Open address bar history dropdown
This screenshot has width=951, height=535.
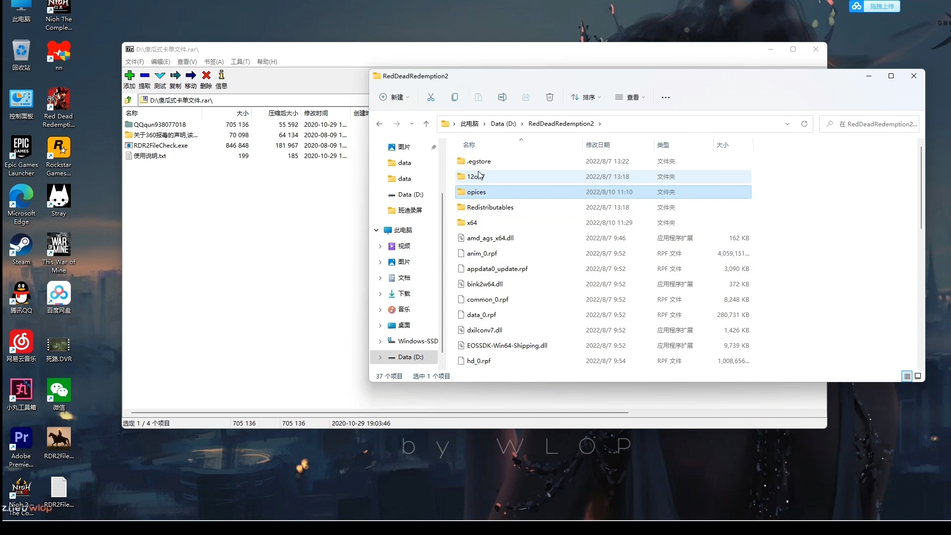pyautogui.click(x=788, y=124)
